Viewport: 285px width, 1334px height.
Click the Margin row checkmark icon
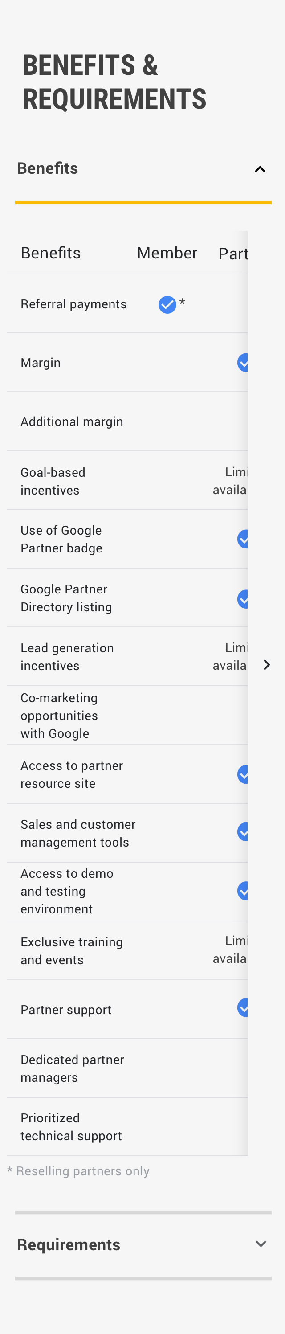pyautogui.click(x=243, y=363)
